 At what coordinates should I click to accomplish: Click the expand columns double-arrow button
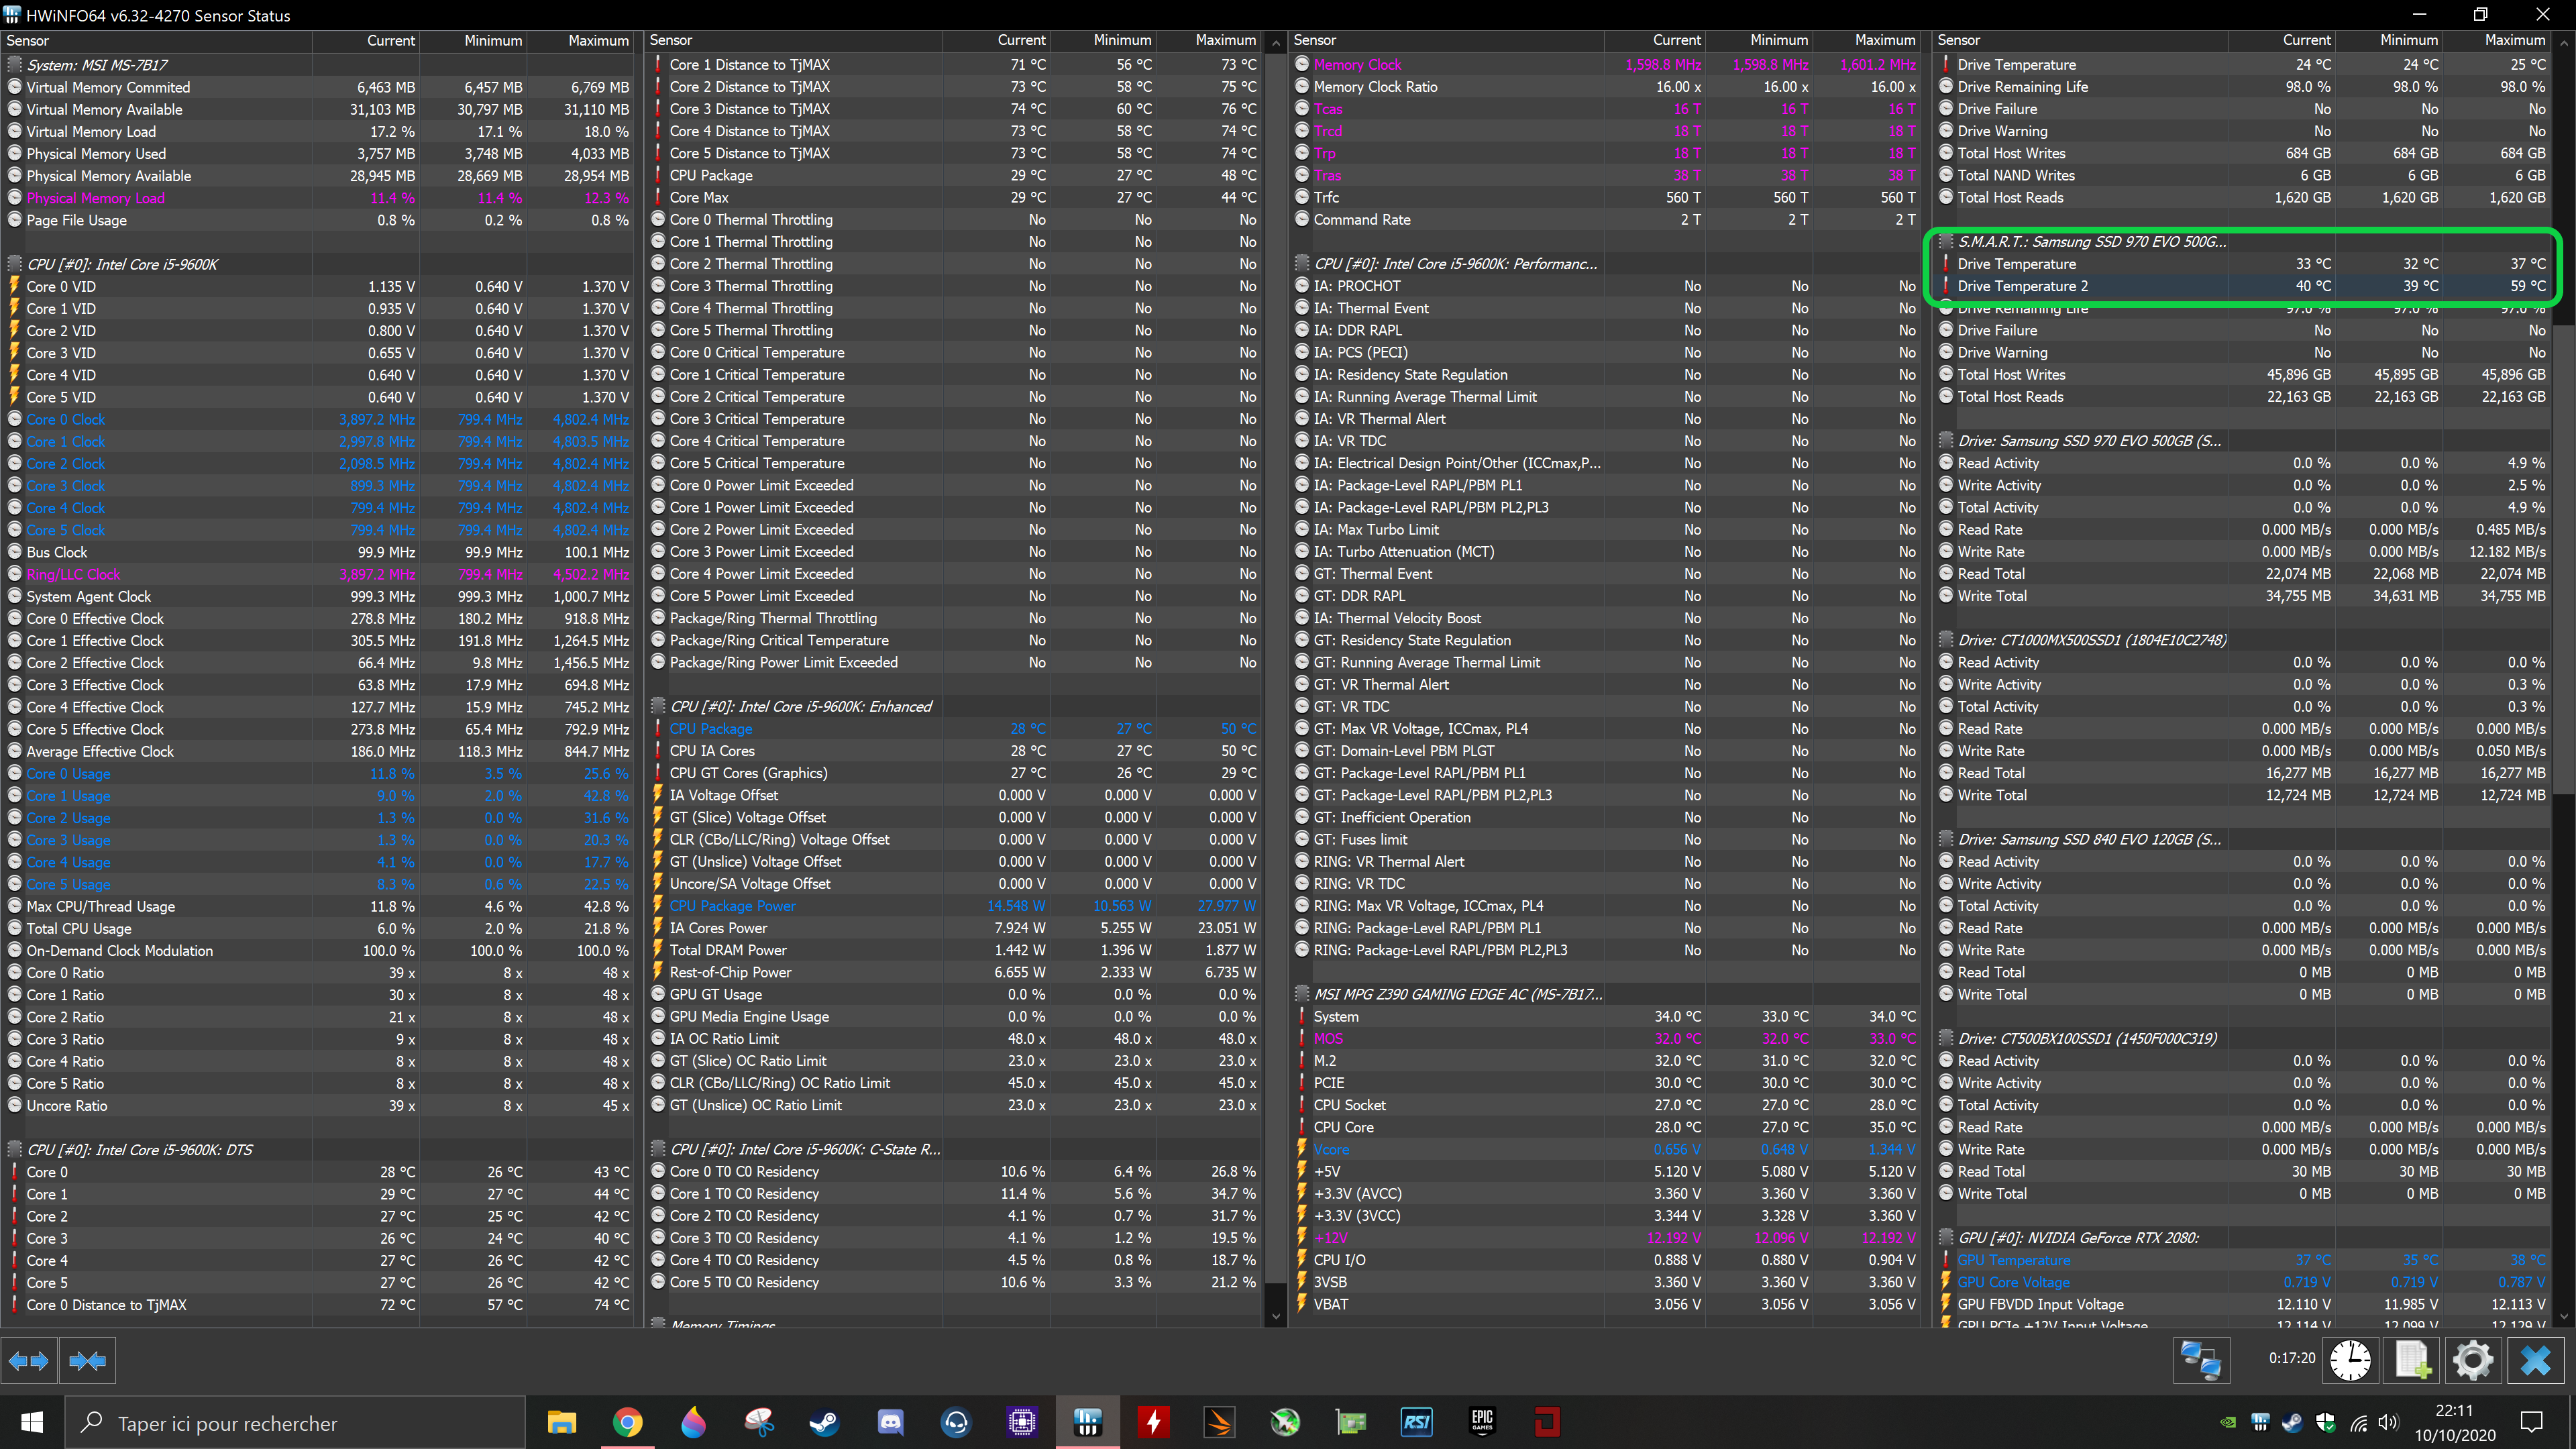click(28, 1360)
